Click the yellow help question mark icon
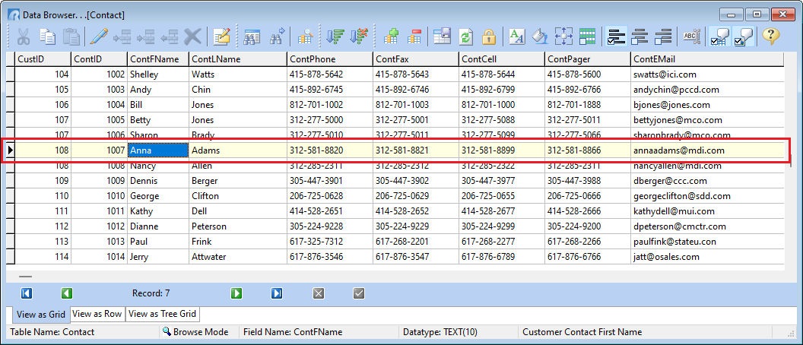This screenshot has width=803, height=345. (x=770, y=36)
